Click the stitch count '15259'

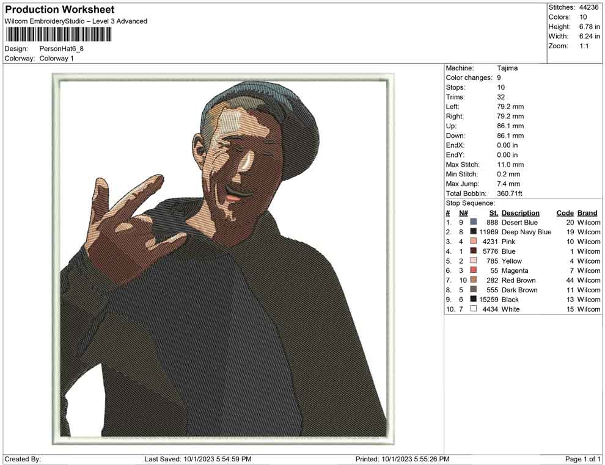tap(488, 300)
